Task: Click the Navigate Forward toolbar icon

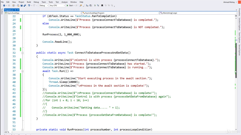Action: (9, 6)
